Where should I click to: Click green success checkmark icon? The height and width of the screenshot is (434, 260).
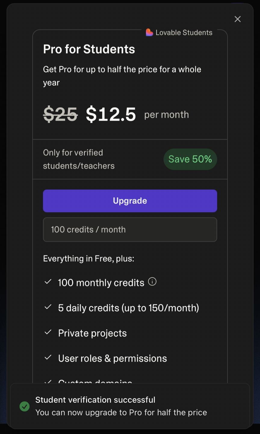(x=24, y=406)
